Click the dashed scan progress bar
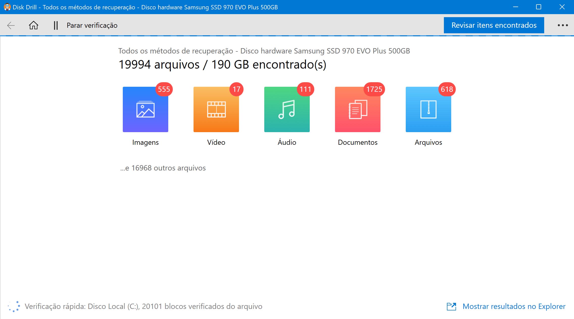This screenshot has width=574, height=319. tap(287, 36)
